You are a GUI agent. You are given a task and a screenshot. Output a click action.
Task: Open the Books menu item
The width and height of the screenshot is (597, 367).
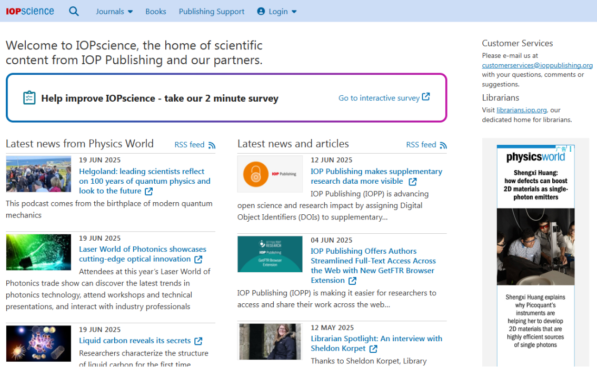(156, 11)
